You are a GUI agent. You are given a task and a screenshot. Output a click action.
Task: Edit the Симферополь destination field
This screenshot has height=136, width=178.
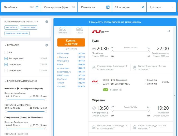point(59,7)
